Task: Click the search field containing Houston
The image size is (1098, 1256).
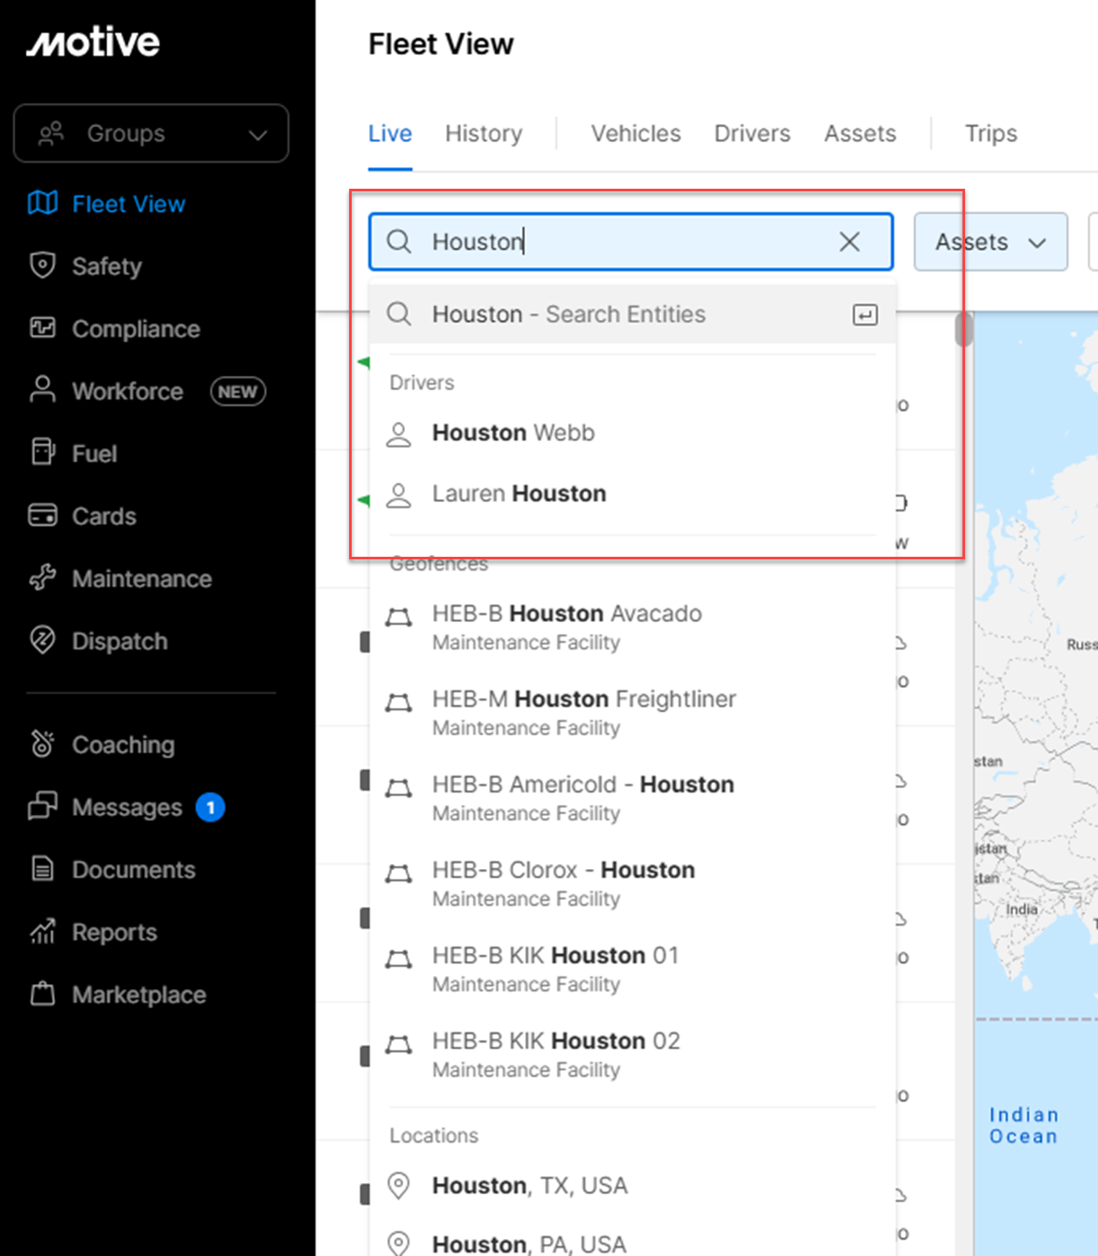Action: point(630,241)
